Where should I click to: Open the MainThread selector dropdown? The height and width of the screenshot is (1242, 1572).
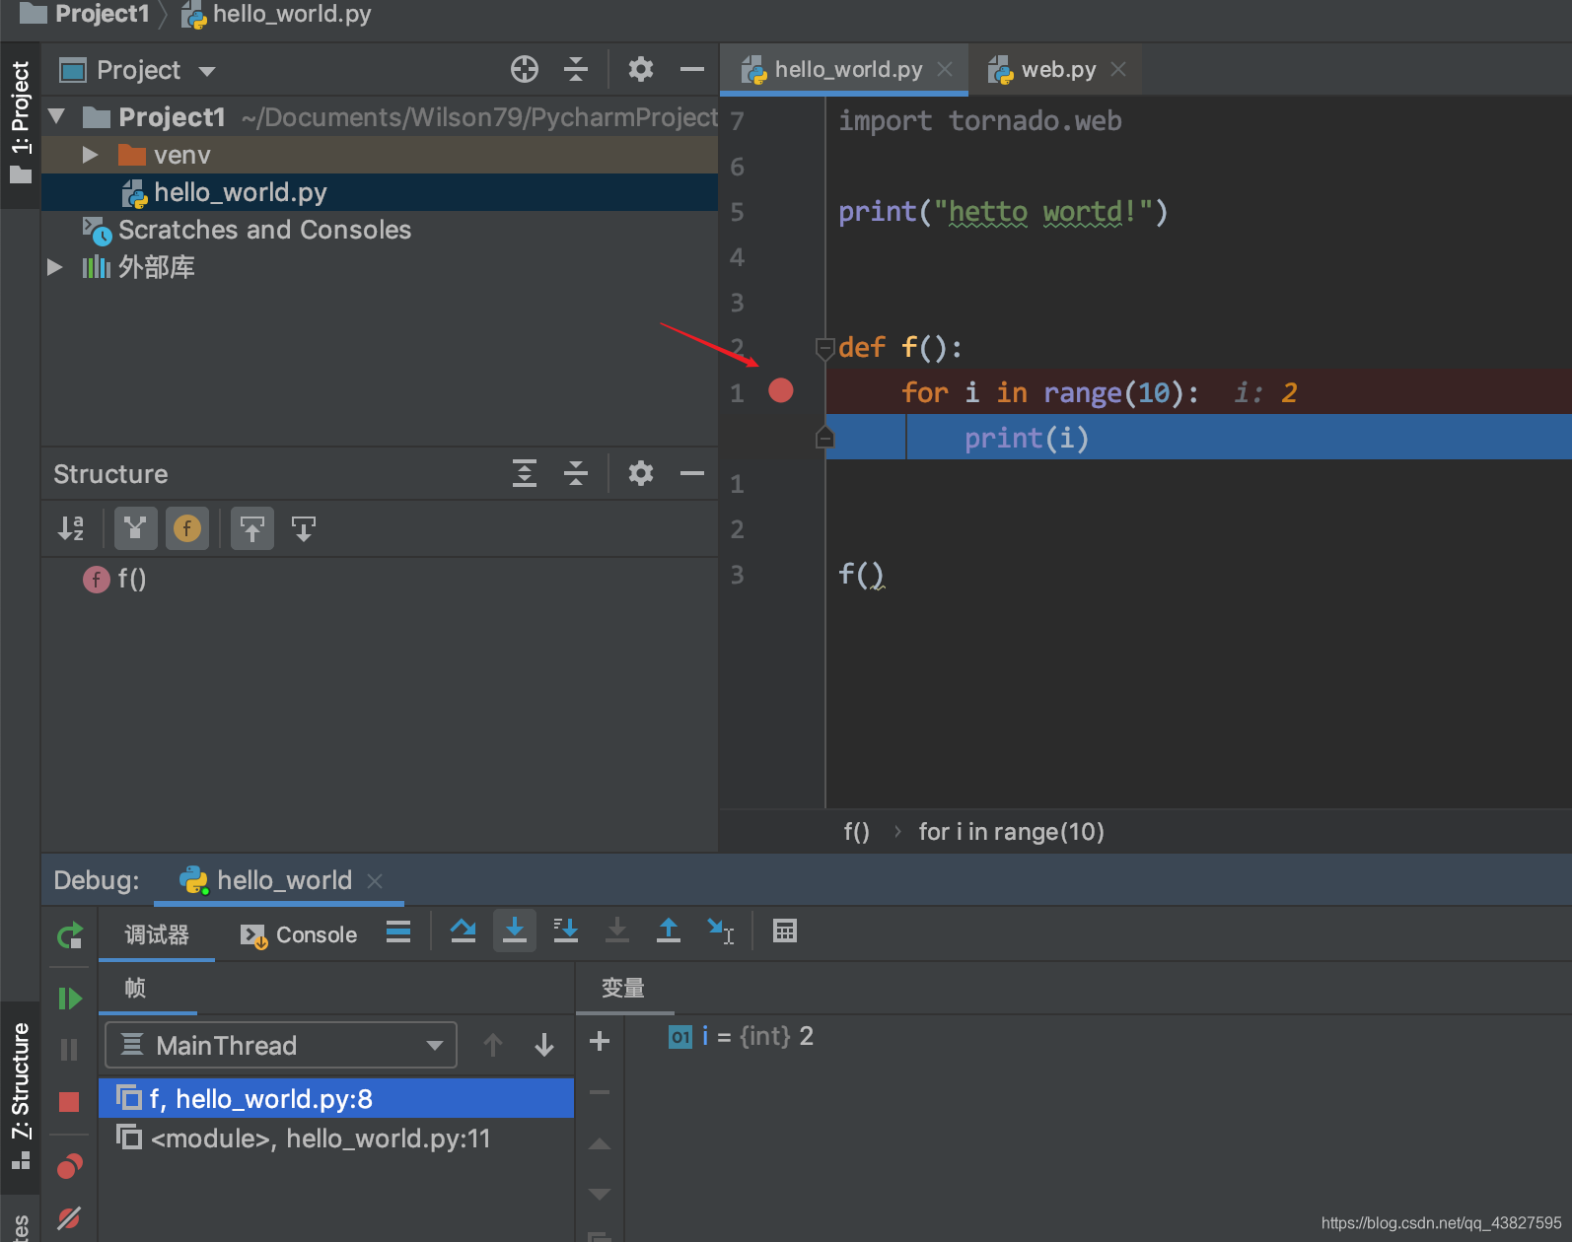pyautogui.click(x=281, y=1045)
